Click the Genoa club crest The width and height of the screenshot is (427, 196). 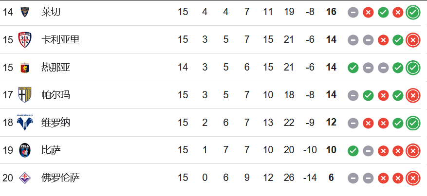(x=25, y=68)
